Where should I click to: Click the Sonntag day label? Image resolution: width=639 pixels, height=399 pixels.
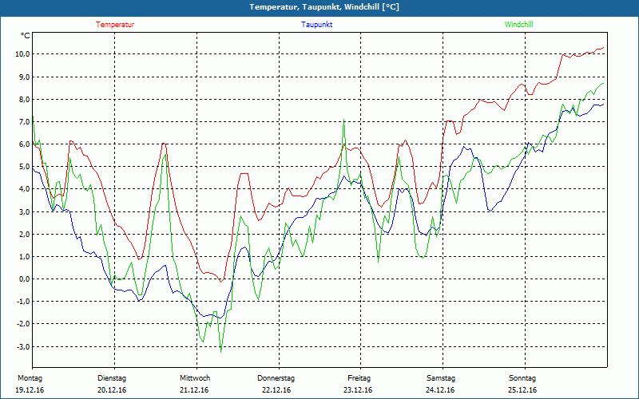(x=522, y=378)
